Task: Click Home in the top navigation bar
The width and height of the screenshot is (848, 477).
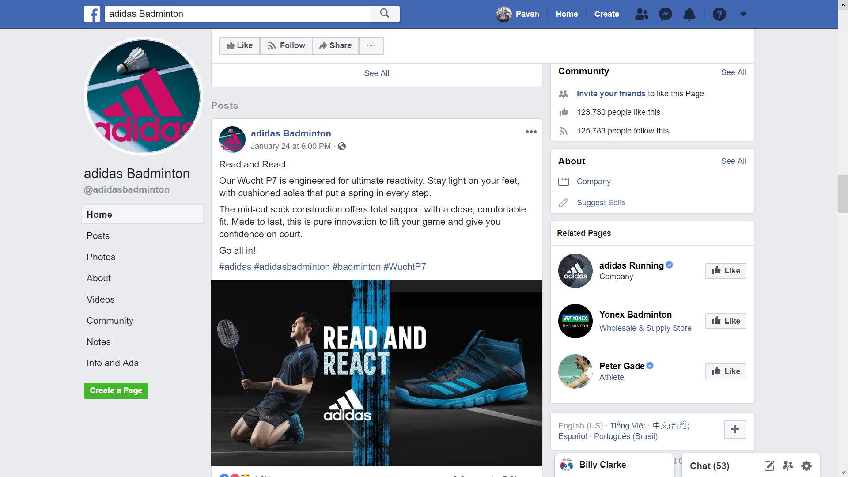Action: (x=567, y=14)
